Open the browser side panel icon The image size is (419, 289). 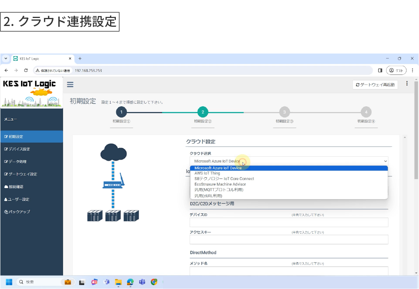click(x=380, y=70)
